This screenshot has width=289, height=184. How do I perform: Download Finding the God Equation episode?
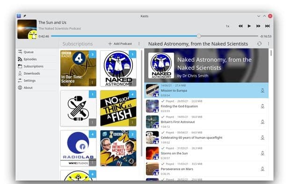click(263, 106)
